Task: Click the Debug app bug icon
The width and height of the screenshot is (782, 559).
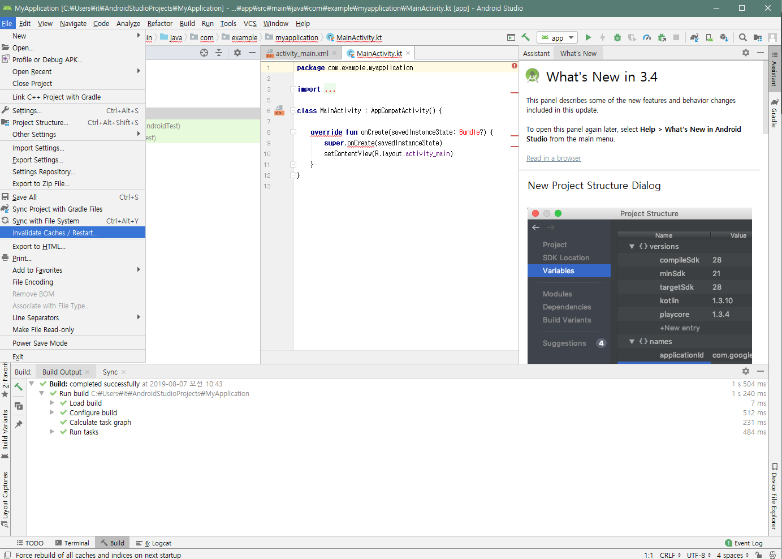Action: click(617, 37)
